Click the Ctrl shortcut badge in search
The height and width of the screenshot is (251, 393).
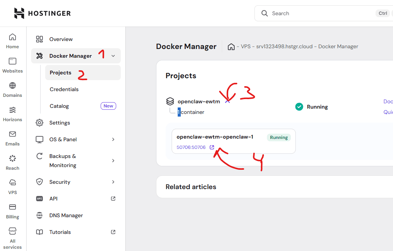pyautogui.click(x=383, y=13)
